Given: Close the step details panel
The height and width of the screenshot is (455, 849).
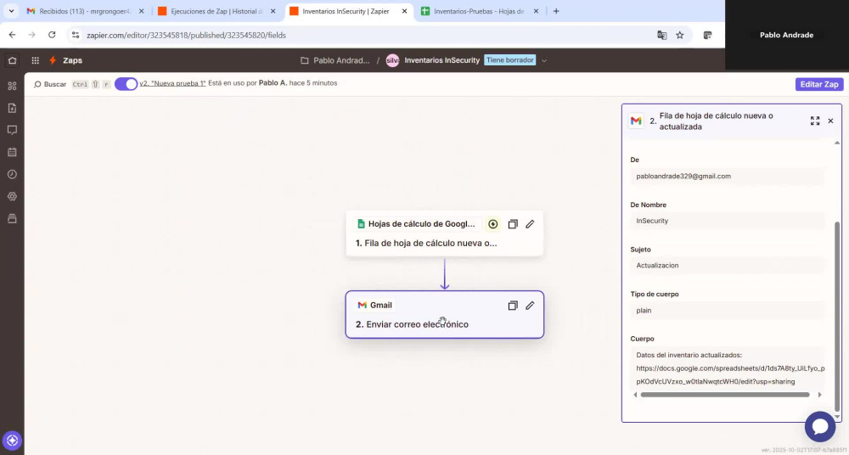Looking at the screenshot, I should pos(830,121).
